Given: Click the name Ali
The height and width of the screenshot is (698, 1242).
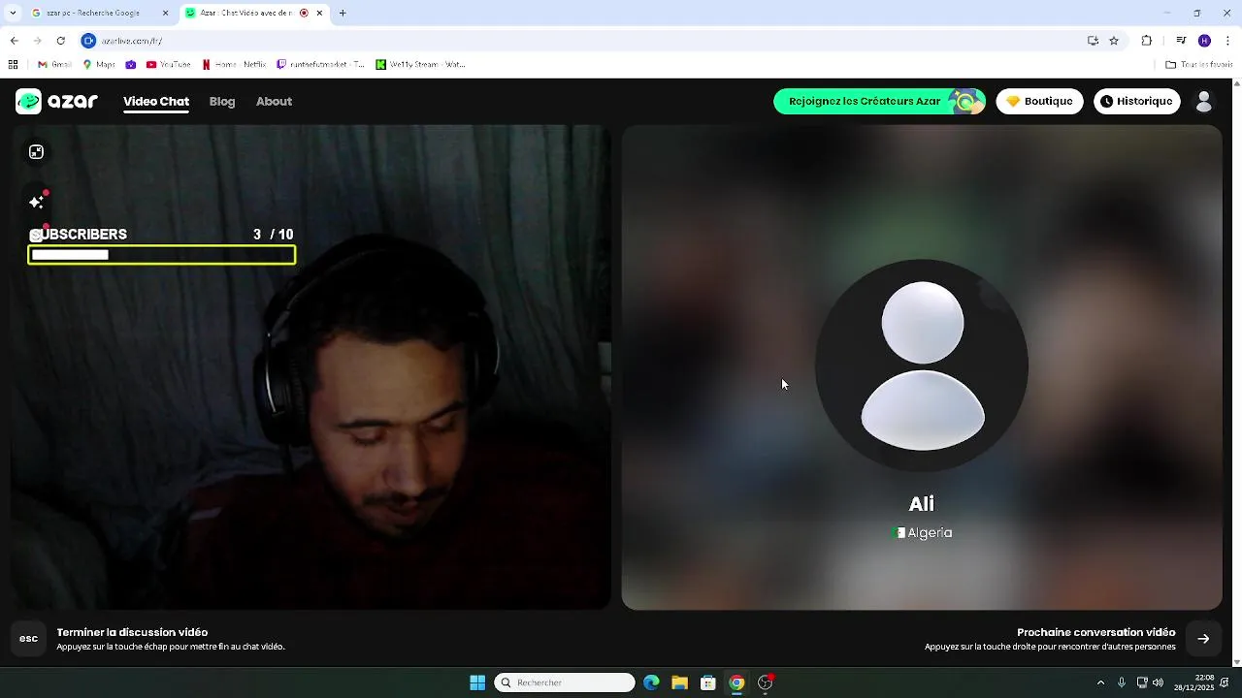Looking at the screenshot, I should [x=922, y=504].
